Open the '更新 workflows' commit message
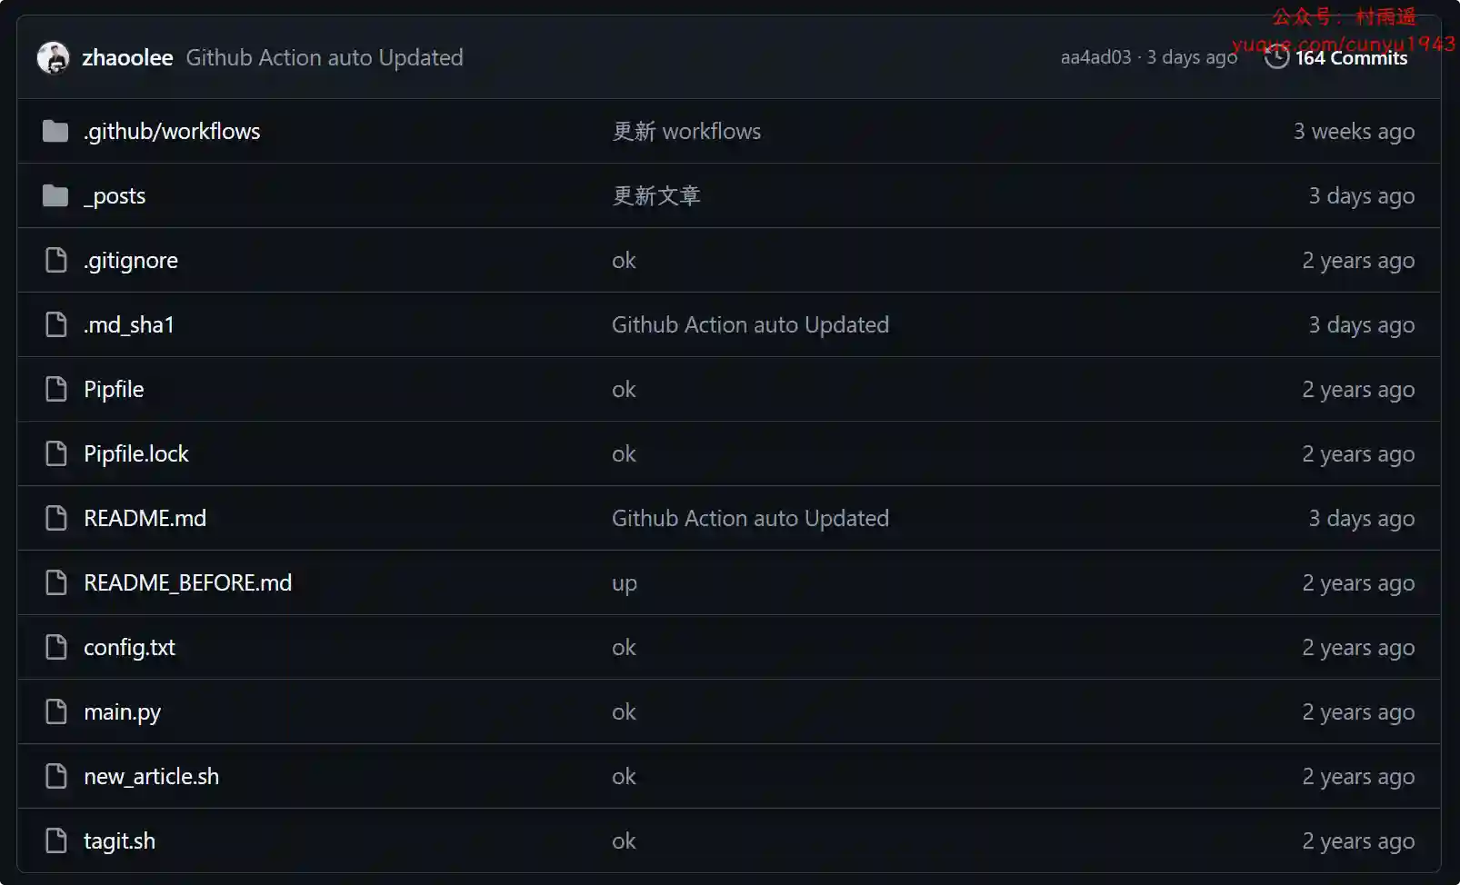 (686, 131)
